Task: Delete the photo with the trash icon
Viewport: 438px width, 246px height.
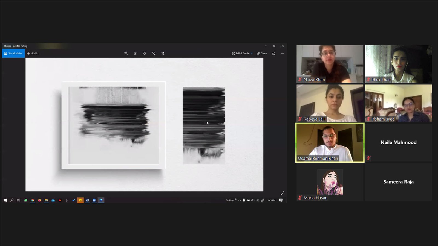Action: click(135, 53)
